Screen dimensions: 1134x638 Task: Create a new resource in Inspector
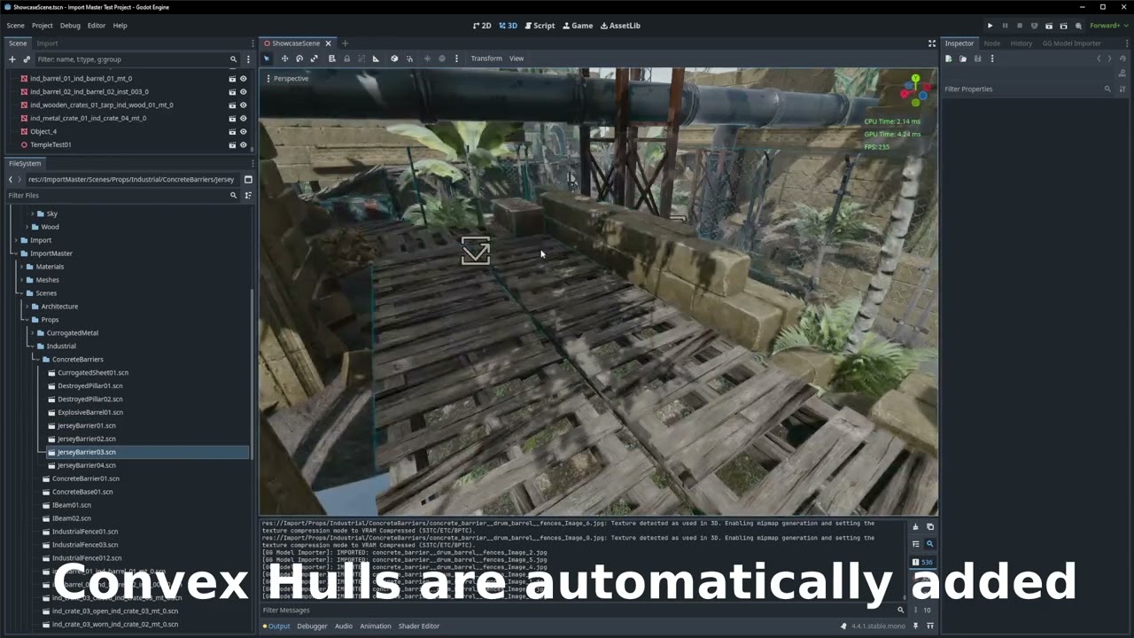coord(949,58)
